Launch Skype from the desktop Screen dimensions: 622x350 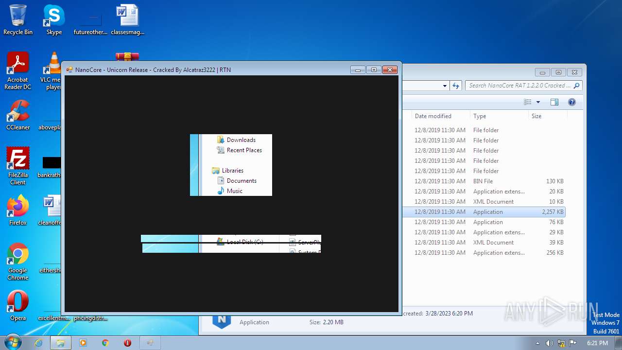click(54, 19)
